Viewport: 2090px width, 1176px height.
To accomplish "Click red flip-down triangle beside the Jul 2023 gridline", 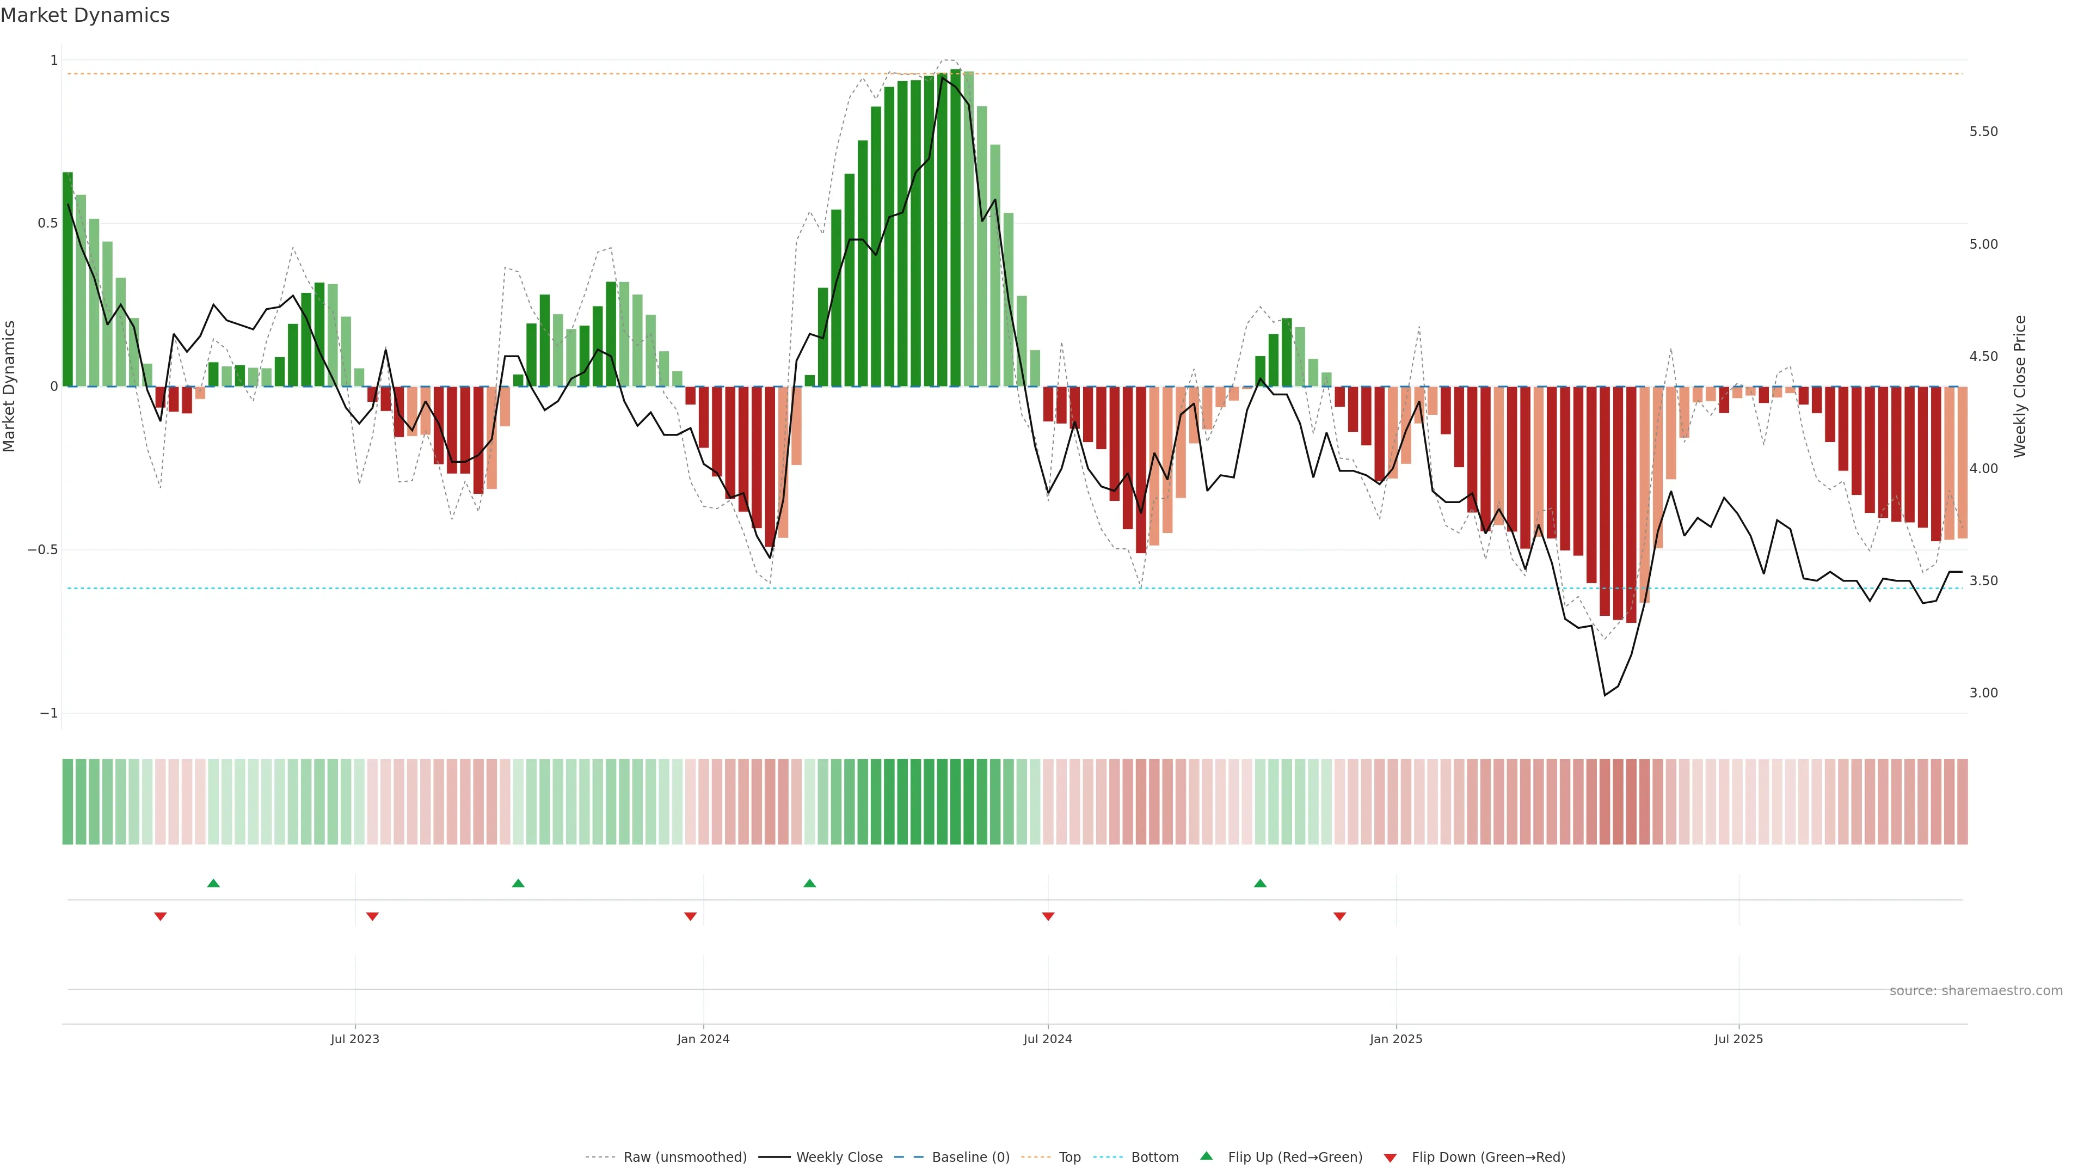I will (x=372, y=916).
